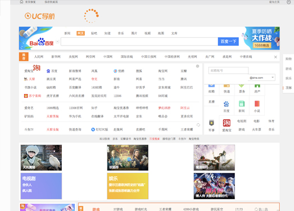The width and height of the screenshot is (294, 211).
Task: Click the yellow 娱乐 card
Action: (128, 186)
